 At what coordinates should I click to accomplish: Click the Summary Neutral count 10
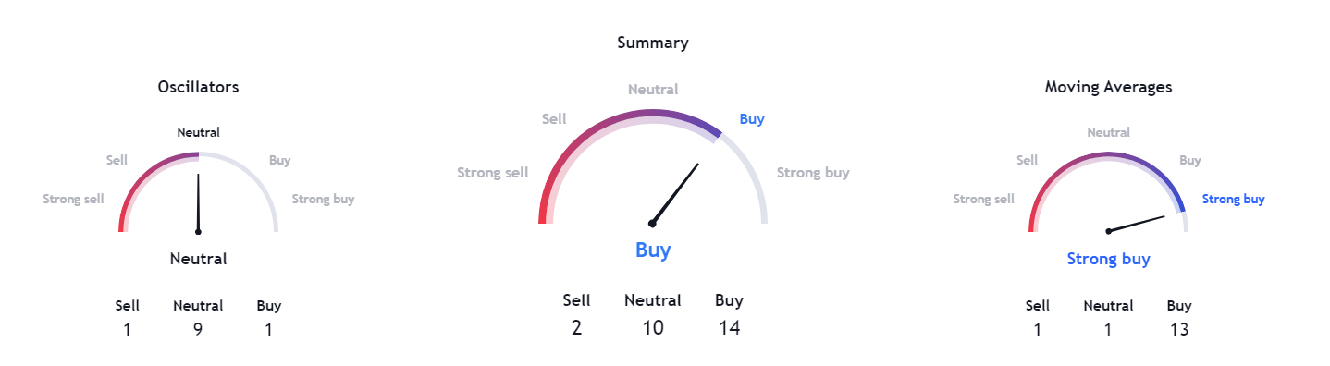[653, 327]
